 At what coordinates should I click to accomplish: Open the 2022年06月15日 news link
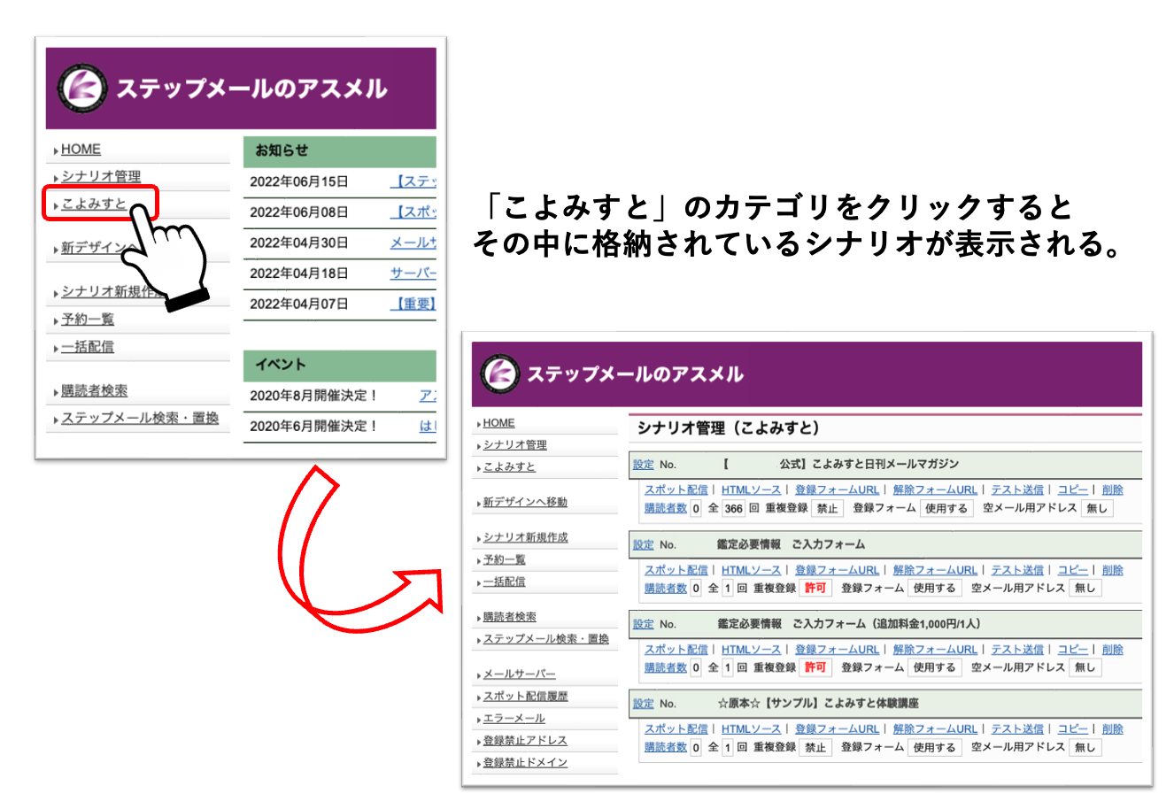pos(413,181)
